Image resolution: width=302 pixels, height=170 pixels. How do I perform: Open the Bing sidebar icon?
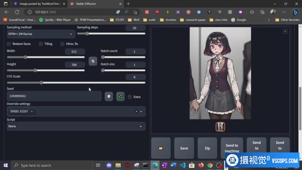pos(295,12)
